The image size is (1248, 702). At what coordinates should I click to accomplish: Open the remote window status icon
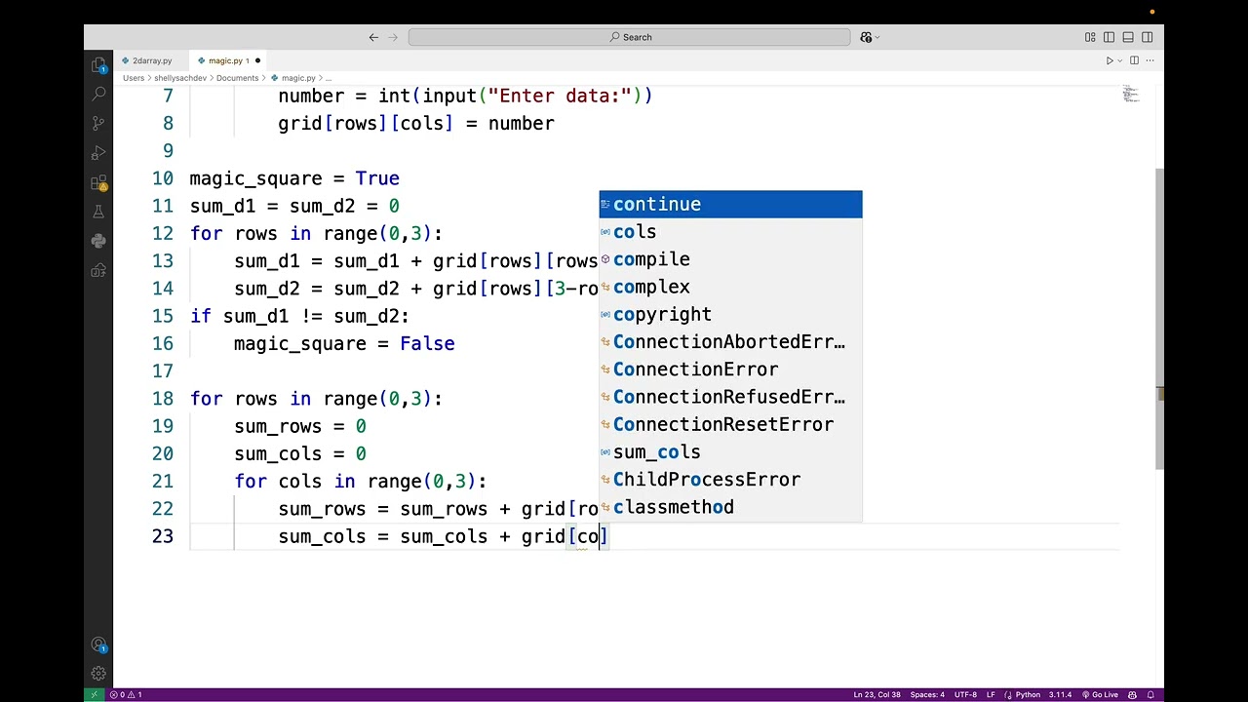pyautogui.click(x=94, y=694)
